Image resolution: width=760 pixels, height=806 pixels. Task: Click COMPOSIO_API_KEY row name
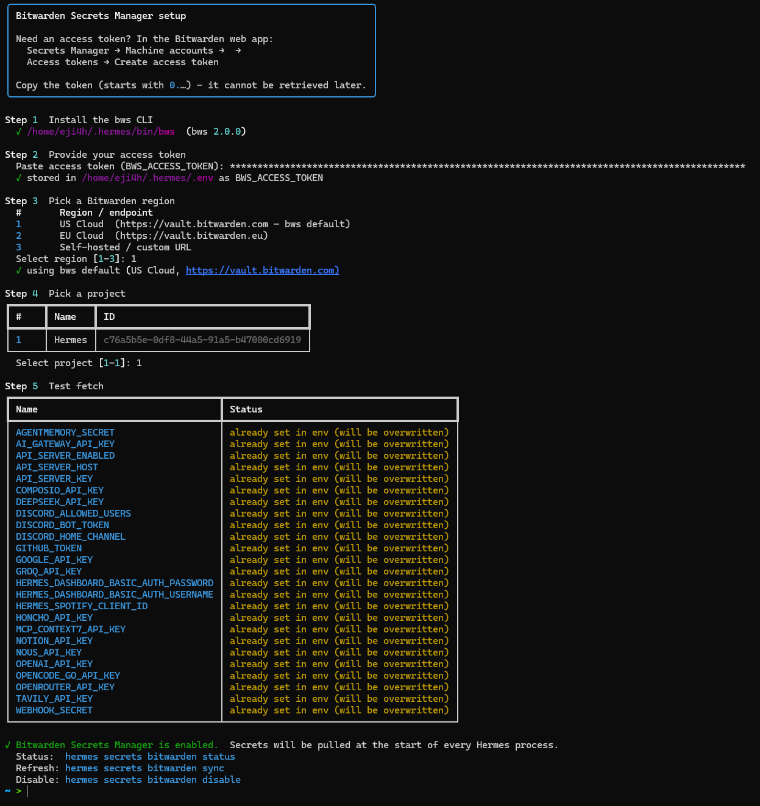point(60,490)
